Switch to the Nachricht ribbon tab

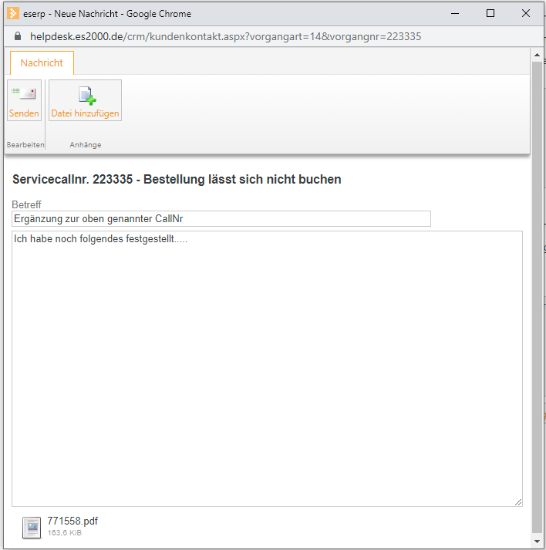[x=42, y=63]
